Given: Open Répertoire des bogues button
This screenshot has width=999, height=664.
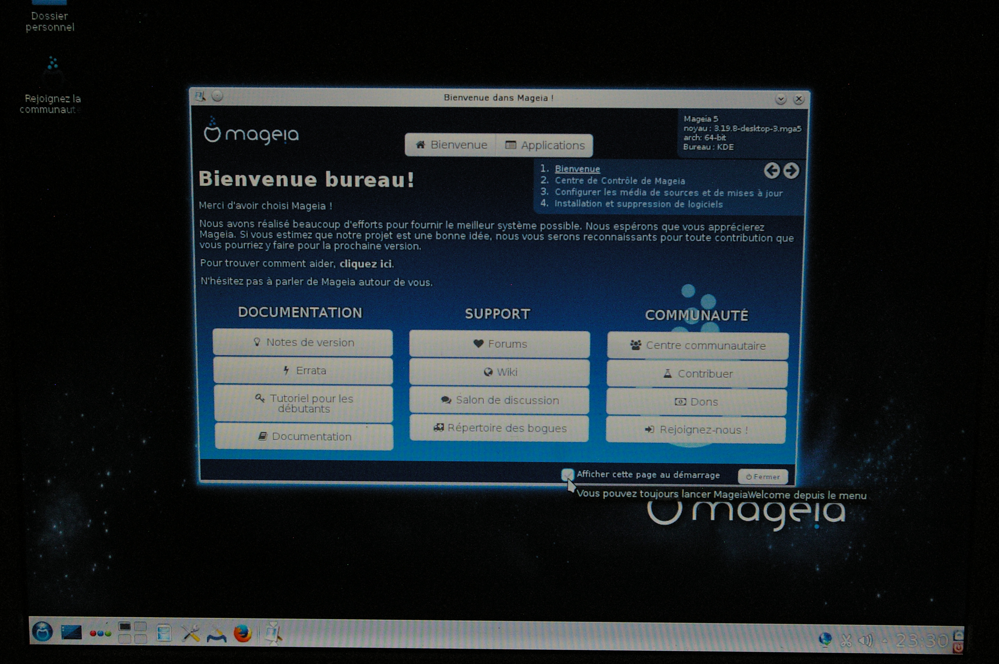Looking at the screenshot, I should 499,428.
